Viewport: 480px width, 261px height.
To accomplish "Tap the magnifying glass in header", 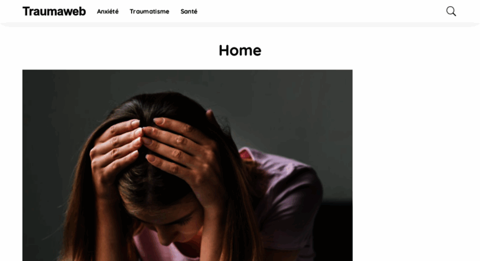I will (x=451, y=11).
